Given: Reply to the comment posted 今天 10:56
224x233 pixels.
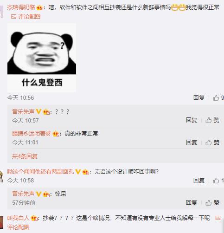Looking at the screenshot, I should click(199, 98).
